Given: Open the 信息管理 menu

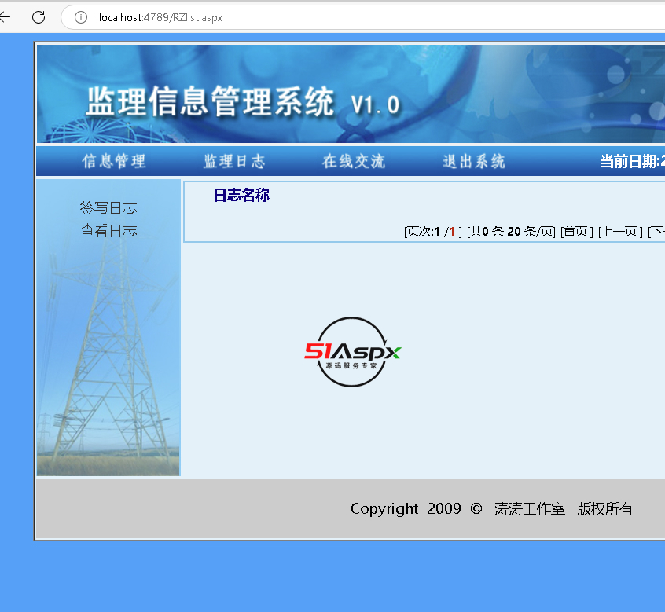Looking at the screenshot, I should point(114,162).
